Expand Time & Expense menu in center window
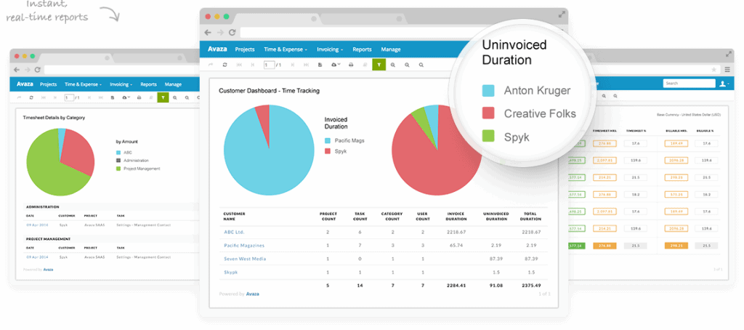The height and width of the screenshot is (330, 744). pyautogui.click(x=285, y=49)
